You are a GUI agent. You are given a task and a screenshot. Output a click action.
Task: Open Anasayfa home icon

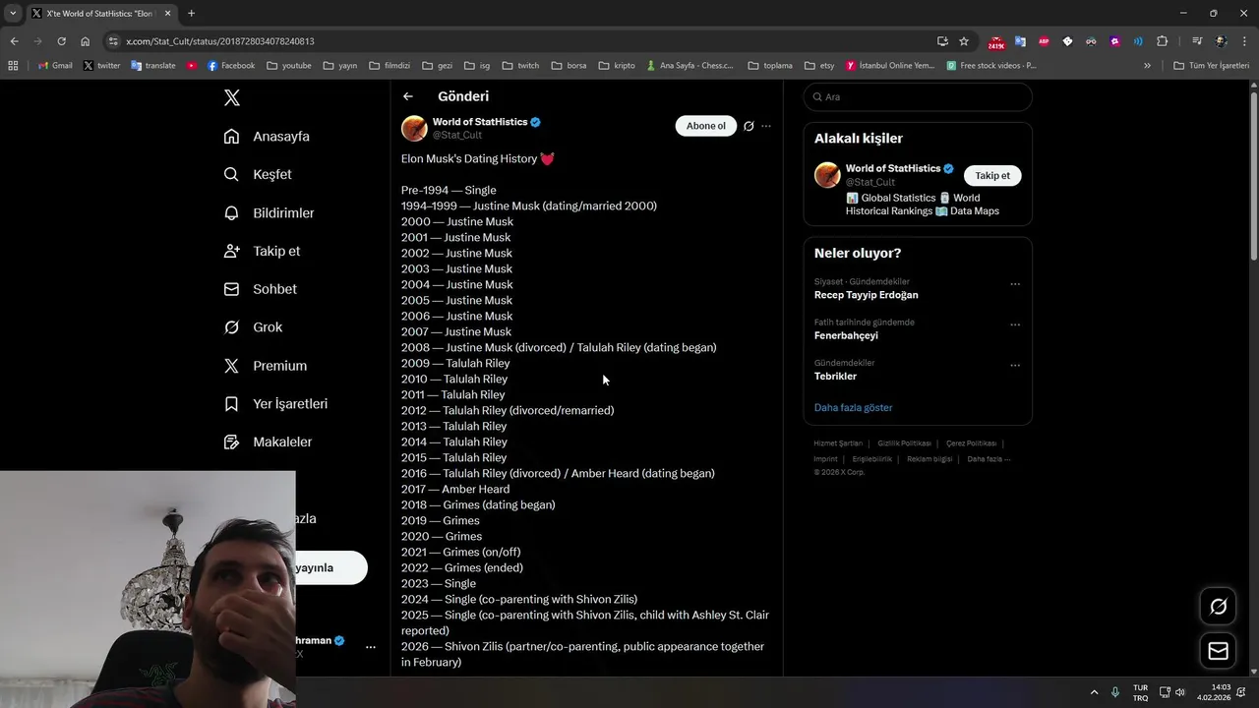(231, 136)
